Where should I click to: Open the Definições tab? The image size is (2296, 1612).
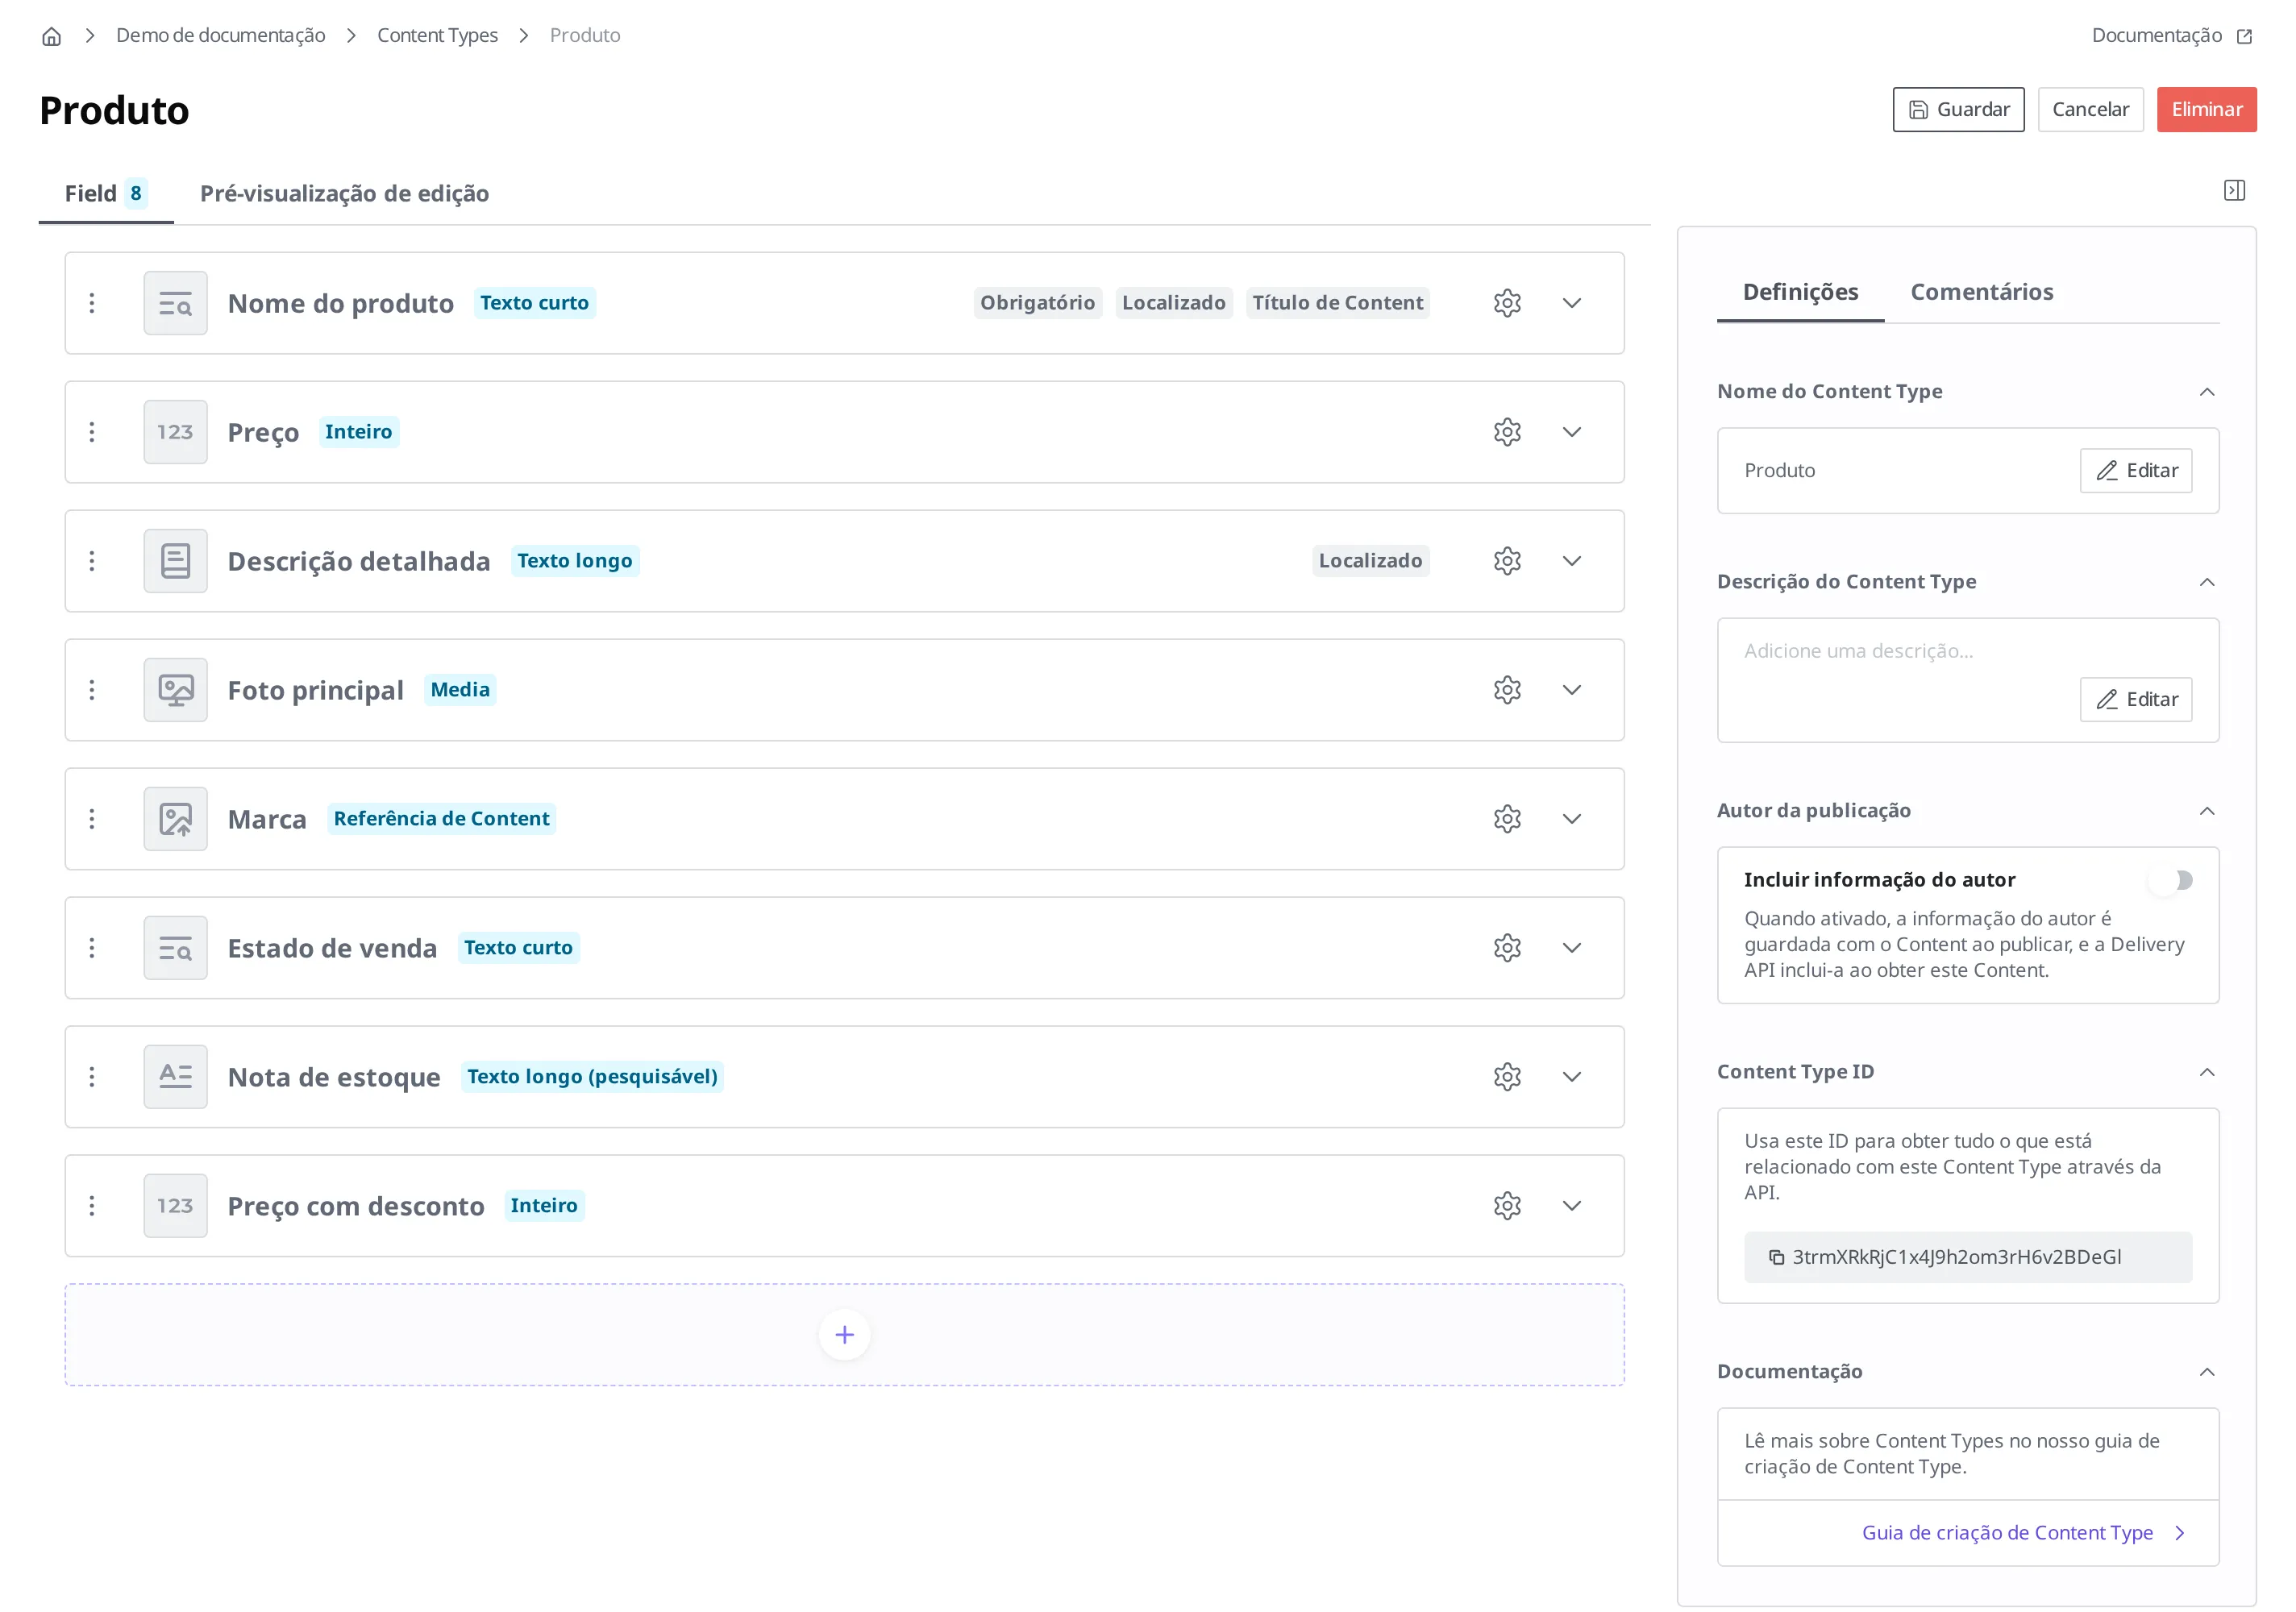point(1800,292)
